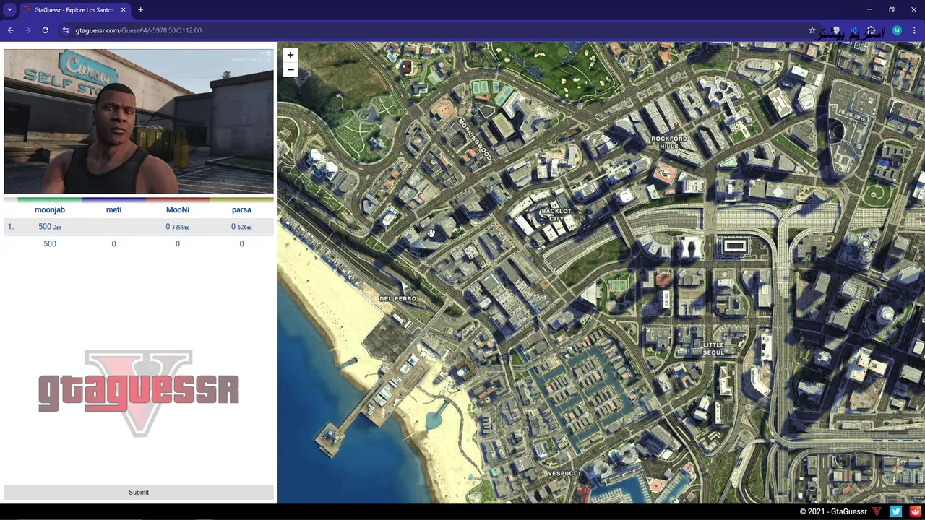Viewport: 925px width, 520px height.
Task: Click MooNi's round score 0 3899m
Action: coord(178,227)
